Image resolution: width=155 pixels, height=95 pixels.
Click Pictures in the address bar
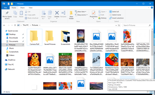click(35, 25)
